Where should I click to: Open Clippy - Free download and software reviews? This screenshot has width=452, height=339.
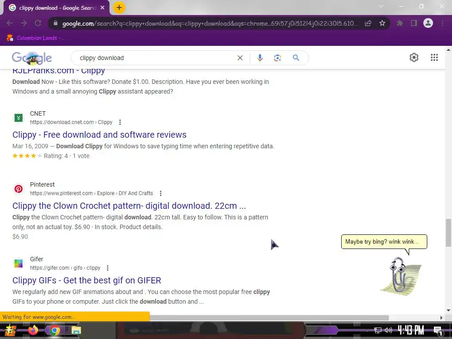[x=99, y=135]
